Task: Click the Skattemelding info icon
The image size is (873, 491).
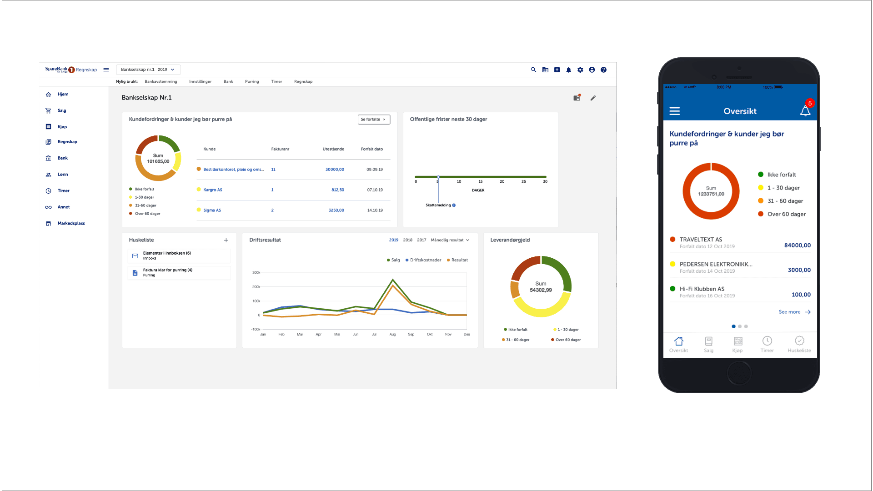Action: coord(454,205)
